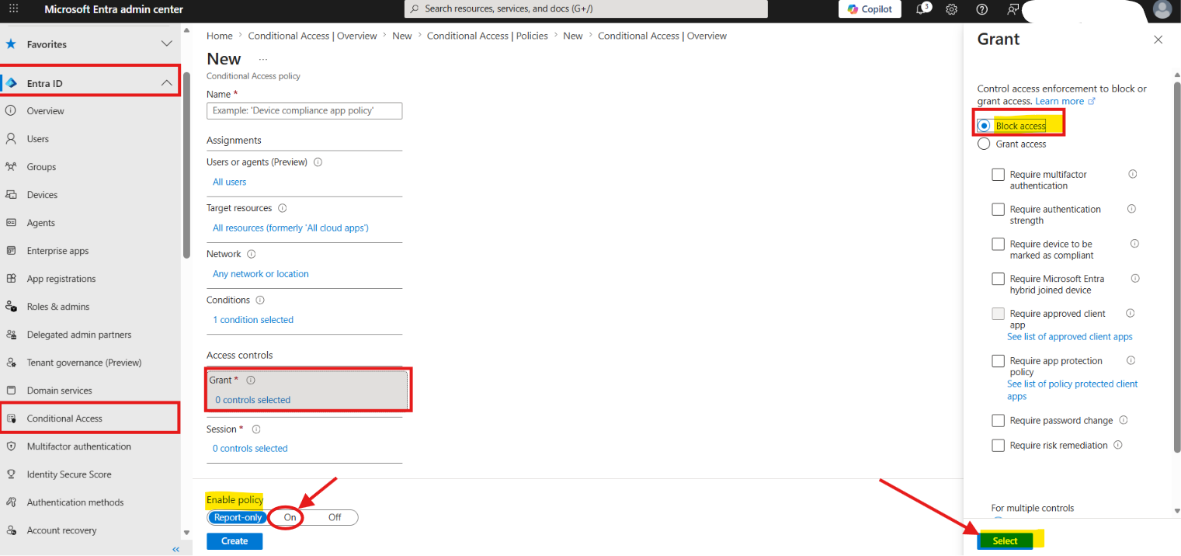Show info for Require multifactor authentication
Viewport: 1181px width, 556px height.
pyautogui.click(x=1132, y=174)
